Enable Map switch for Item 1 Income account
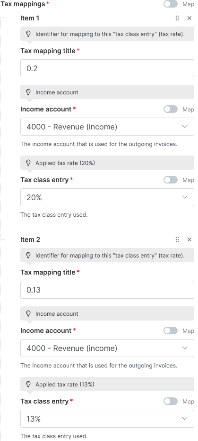The width and height of the screenshot is (198, 441). pos(171,109)
